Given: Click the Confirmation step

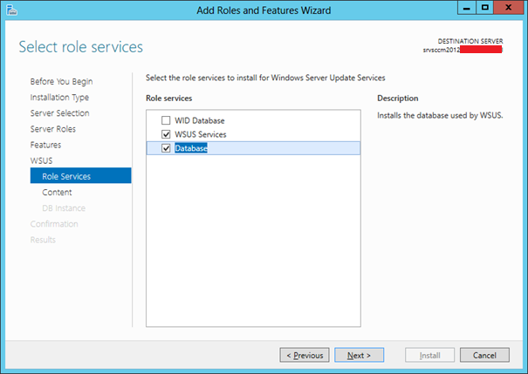Looking at the screenshot, I should pos(54,224).
